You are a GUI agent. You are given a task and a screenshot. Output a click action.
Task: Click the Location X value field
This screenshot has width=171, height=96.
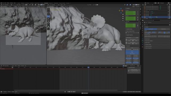pyautogui.click(x=131, y=12)
